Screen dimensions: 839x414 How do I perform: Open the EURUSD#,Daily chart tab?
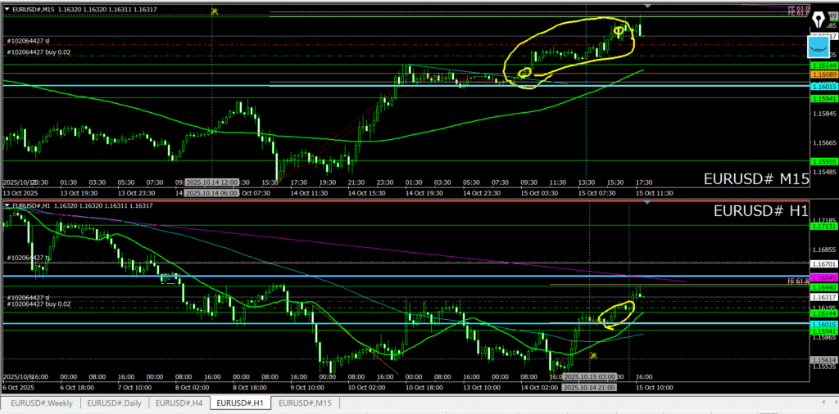click(x=114, y=403)
